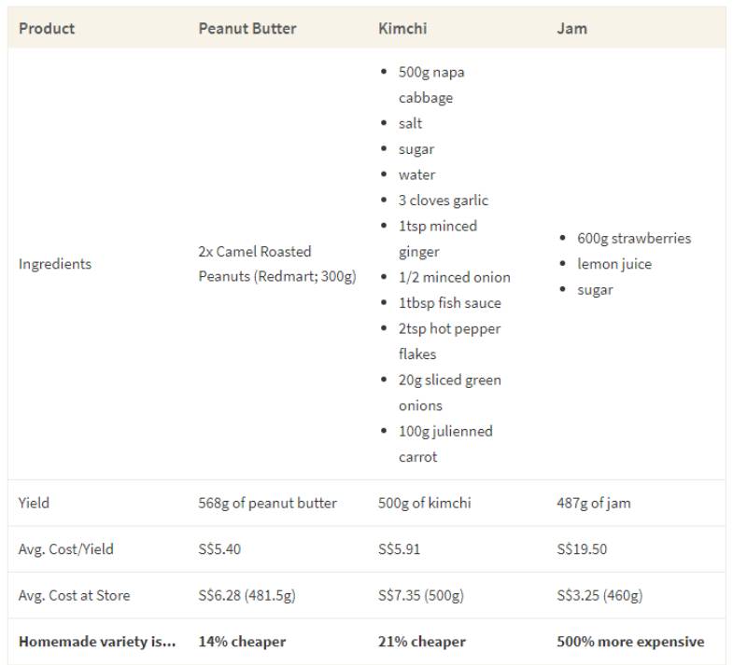Click the Jam column header
Viewport: 747px width, 665px height.
[571, 28]
